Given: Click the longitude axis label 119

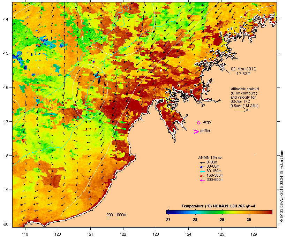Looking at the screenshot, I should click(x=25, y=234).
